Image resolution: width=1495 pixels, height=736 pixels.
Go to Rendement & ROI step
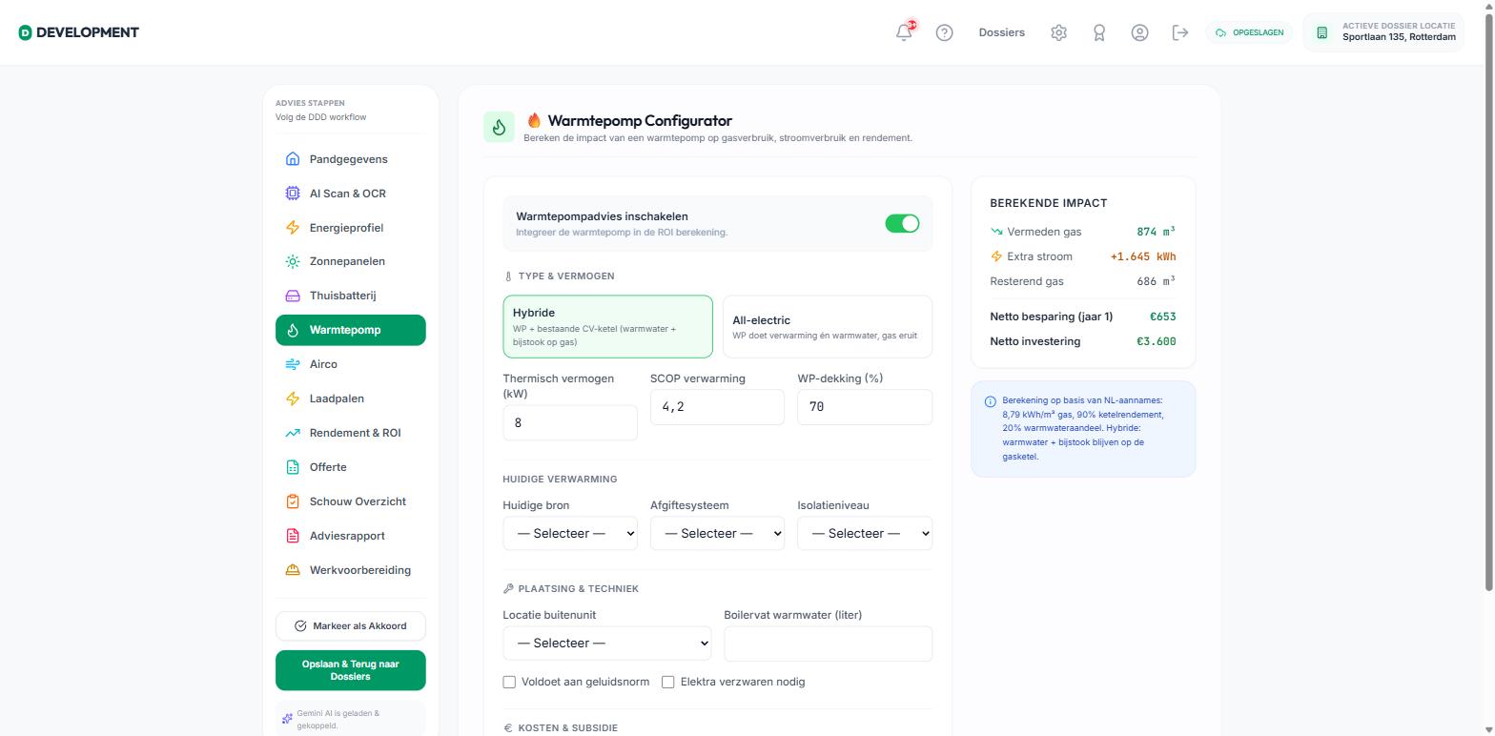tap(350, 433)
